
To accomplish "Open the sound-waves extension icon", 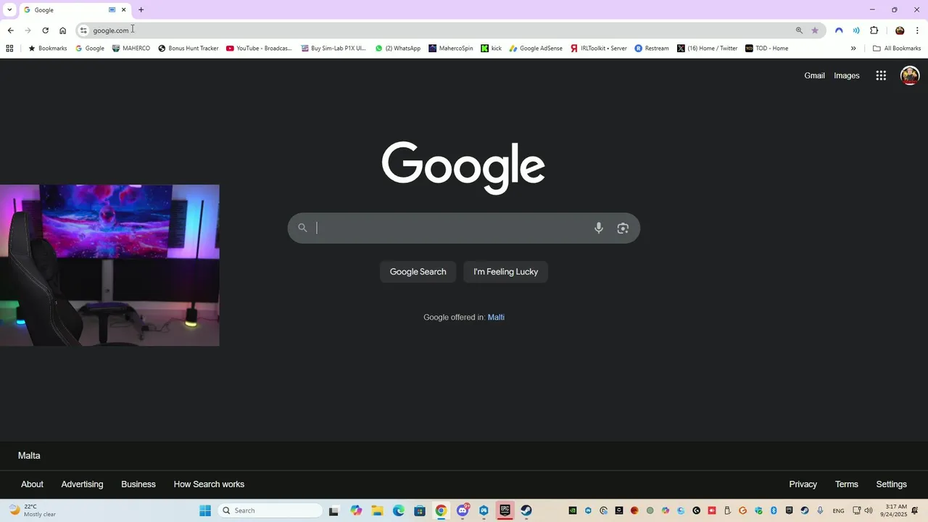I will 856,30.
